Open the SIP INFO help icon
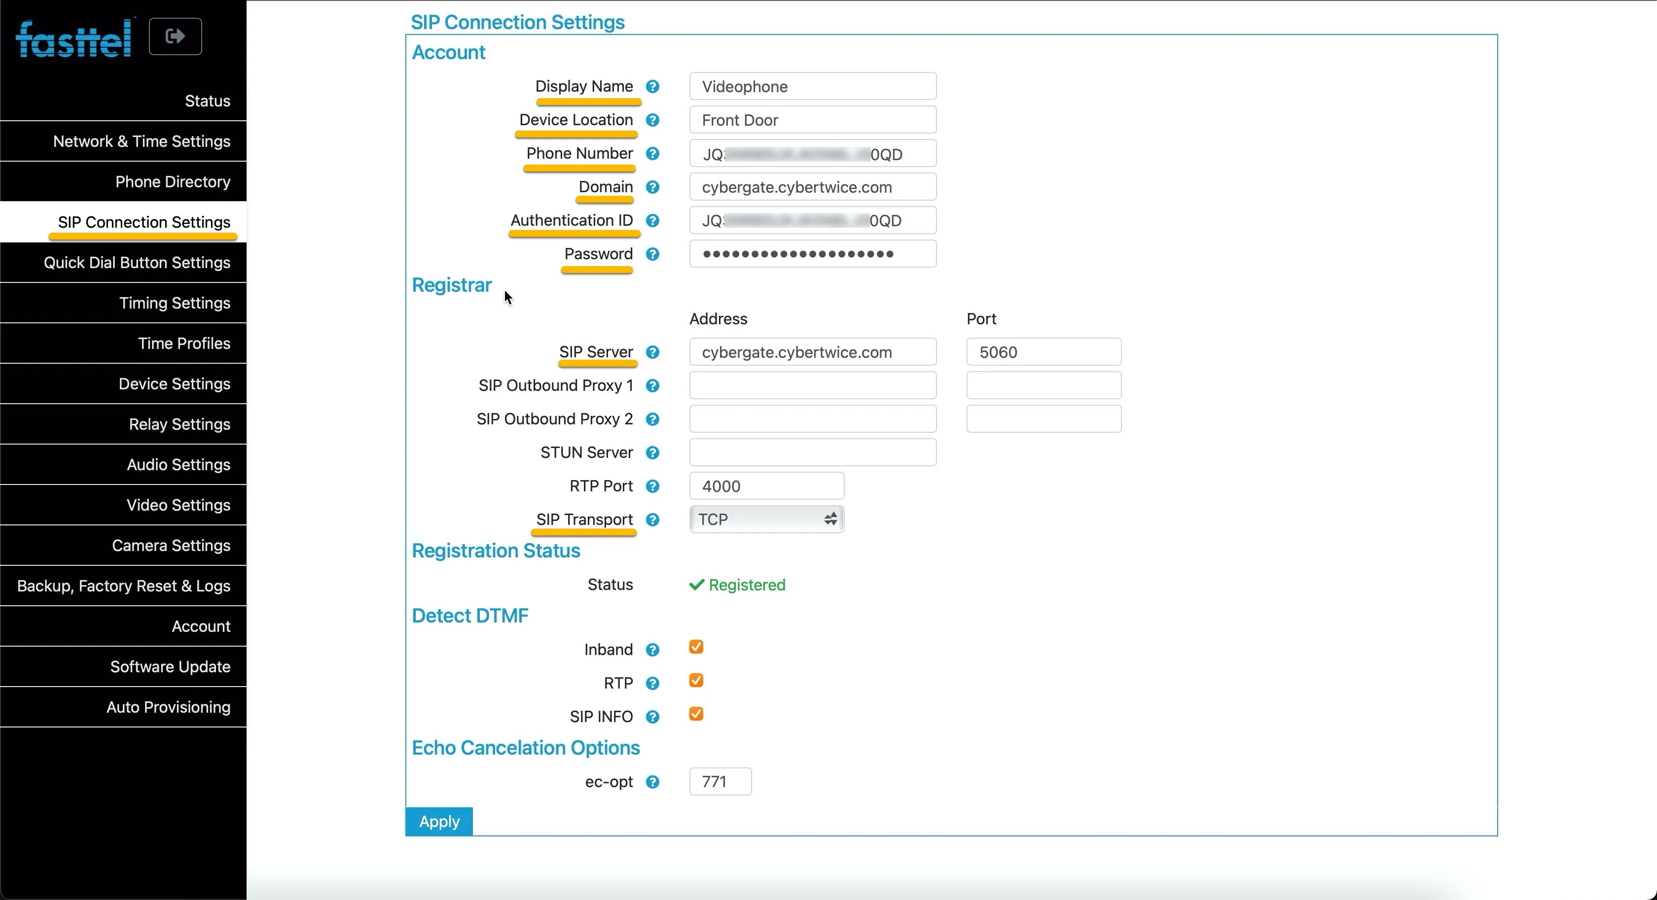The height and width of the screenshot is (900, 1657). [x=652, y=717]
